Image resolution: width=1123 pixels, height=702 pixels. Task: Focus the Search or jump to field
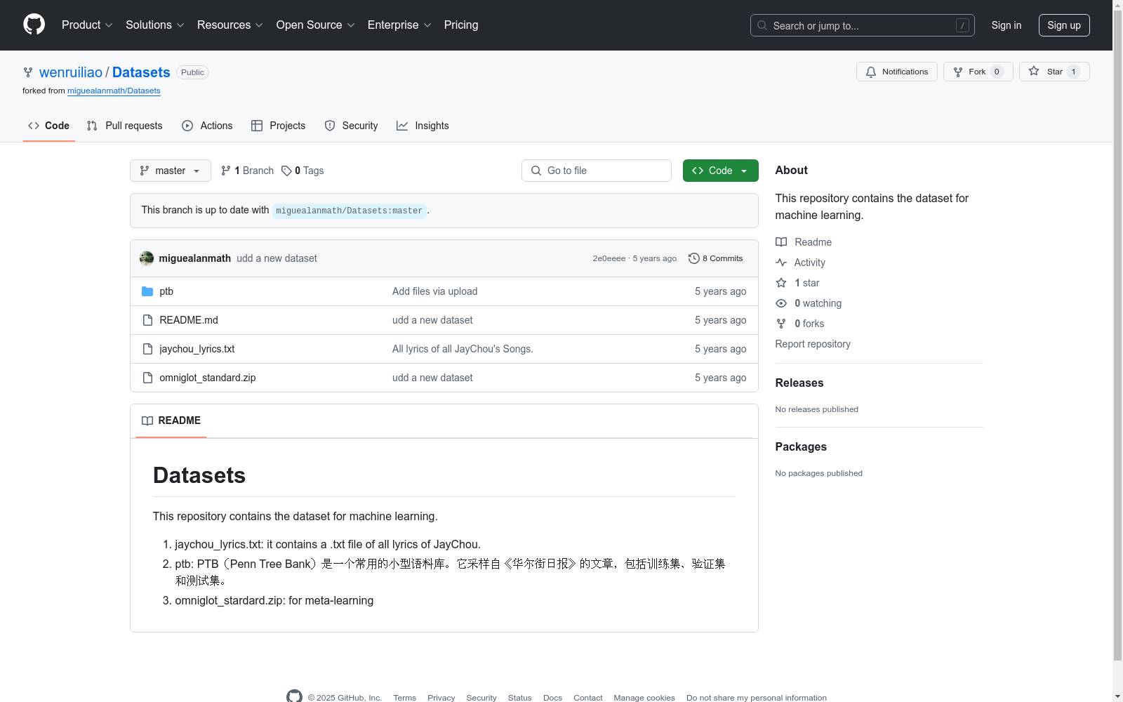click(863, 25)
